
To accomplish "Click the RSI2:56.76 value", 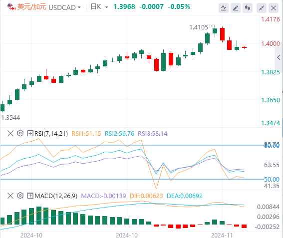I will (x=119, y=134).
